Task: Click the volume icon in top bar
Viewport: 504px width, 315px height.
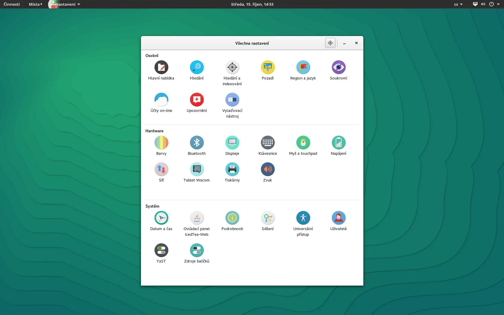Action: (x=483, y=4)
